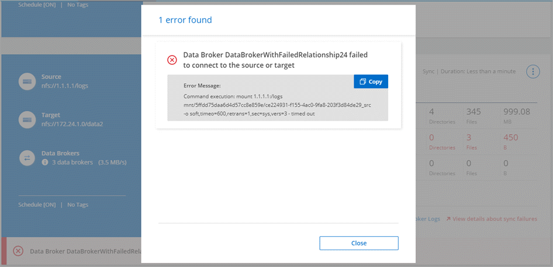Viewport: 553px width, 267px height.
Task: Click the red error icon in bottom banner
Action: point(18,251)
